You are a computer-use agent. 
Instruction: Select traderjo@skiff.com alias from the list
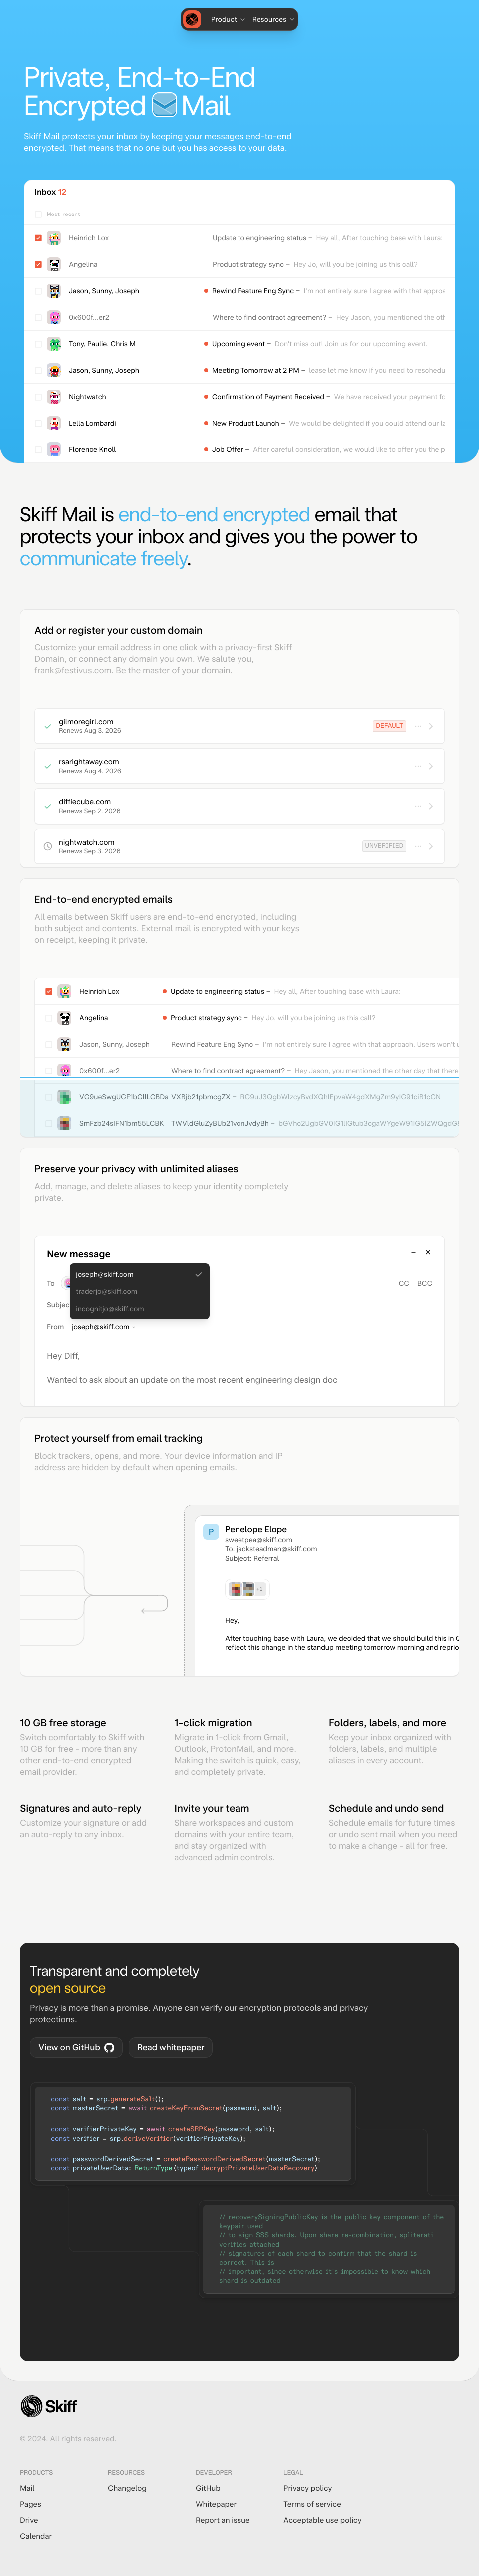coord(106,1292)
